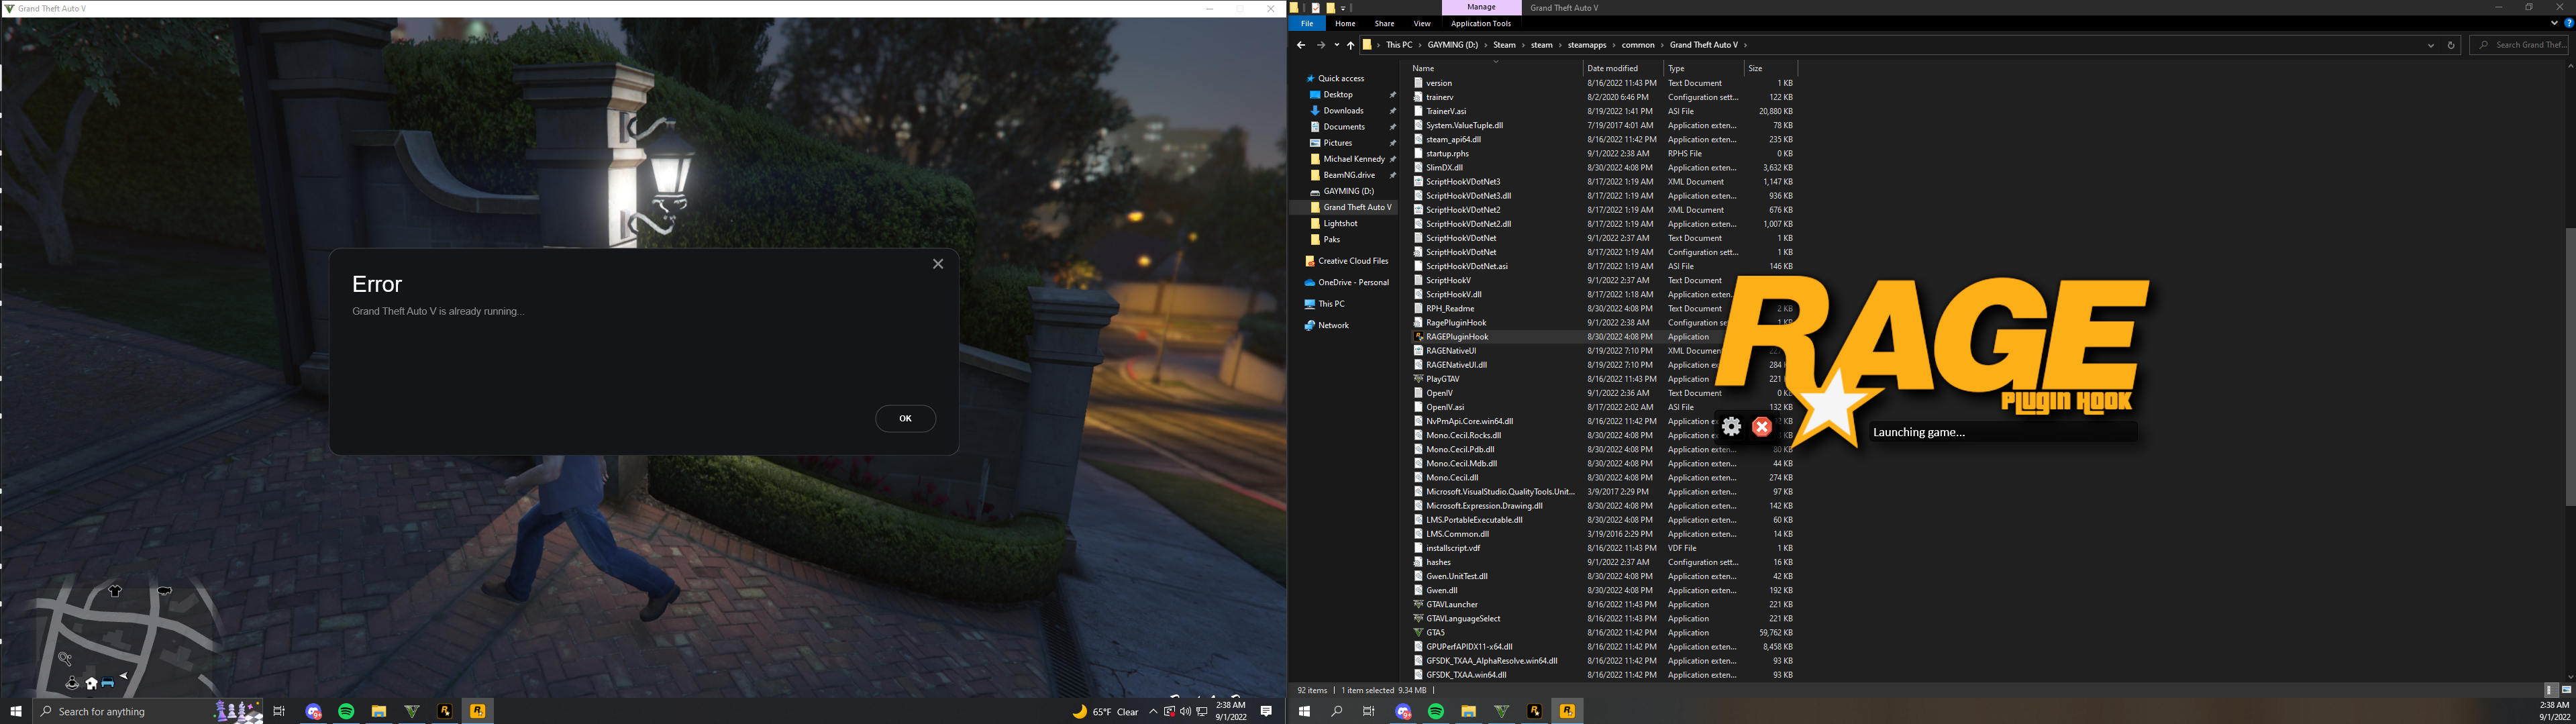The image size is (2576, 724).
Task: Open black Rockstar icon on taskbar with search box
Action: point(445,711)
